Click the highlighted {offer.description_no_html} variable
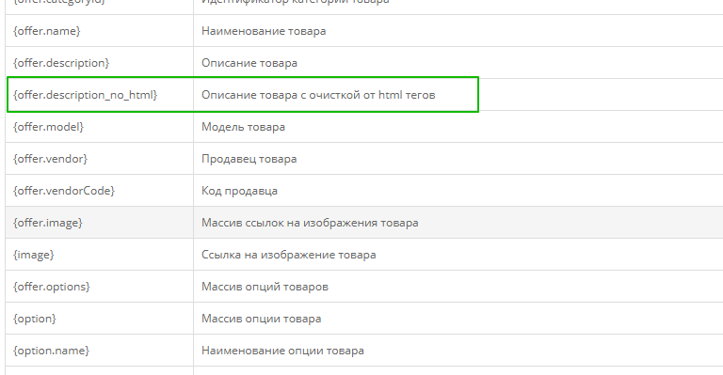The height and width of the screenshot is (375, 723). point(86,95)
